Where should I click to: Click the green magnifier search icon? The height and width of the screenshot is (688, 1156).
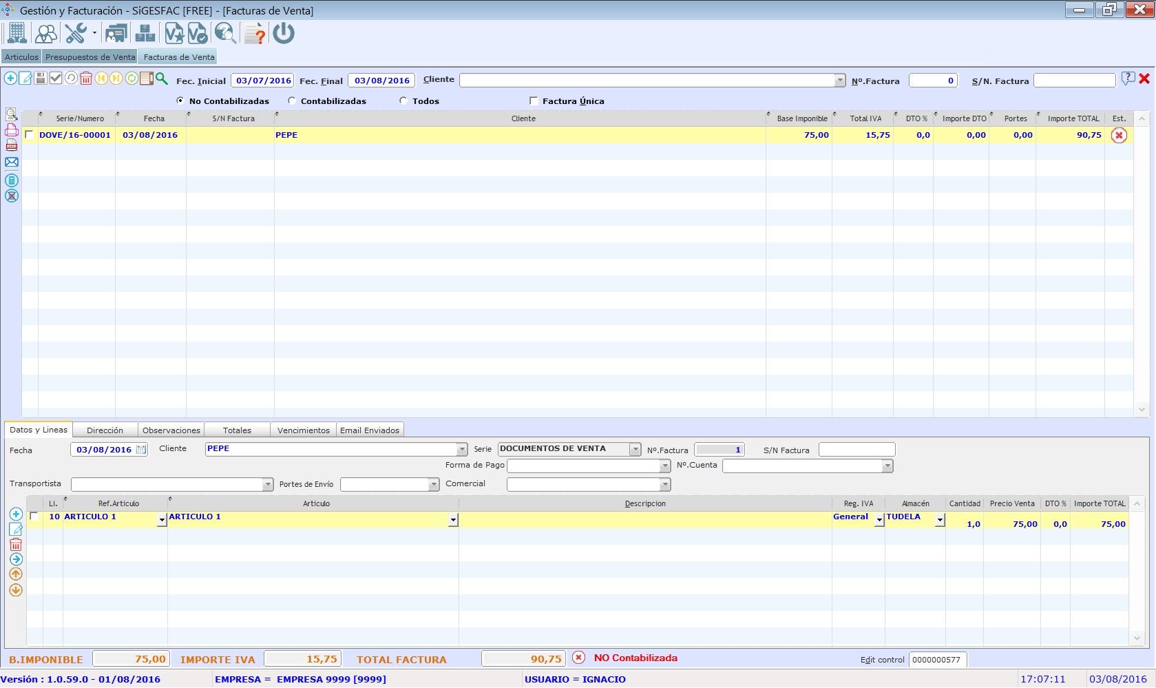(x=161, y=79)
